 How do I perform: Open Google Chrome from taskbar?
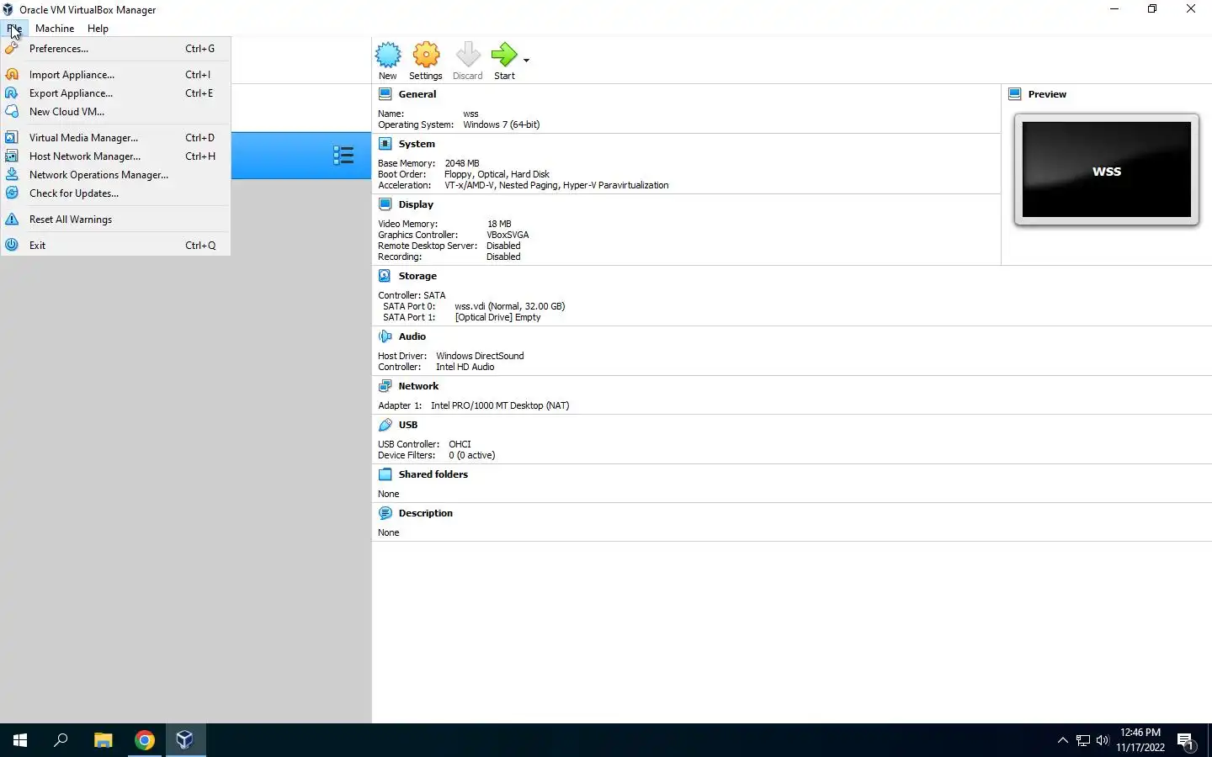[x=145, y=740]
